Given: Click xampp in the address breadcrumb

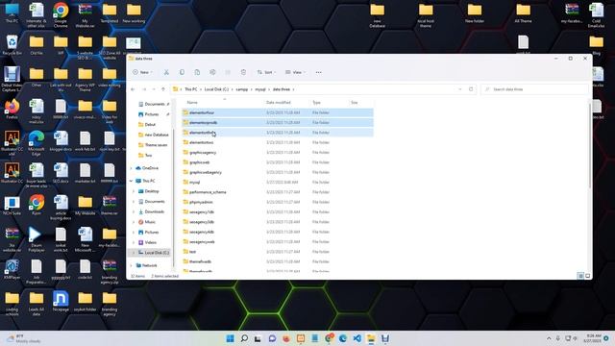Looking at the screenshot, I should (x=242, y=89).
